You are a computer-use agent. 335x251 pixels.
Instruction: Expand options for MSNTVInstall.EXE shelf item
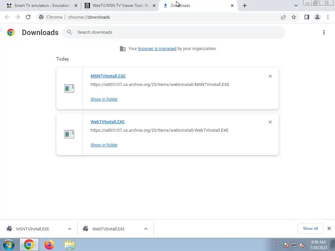pos(70,229)
